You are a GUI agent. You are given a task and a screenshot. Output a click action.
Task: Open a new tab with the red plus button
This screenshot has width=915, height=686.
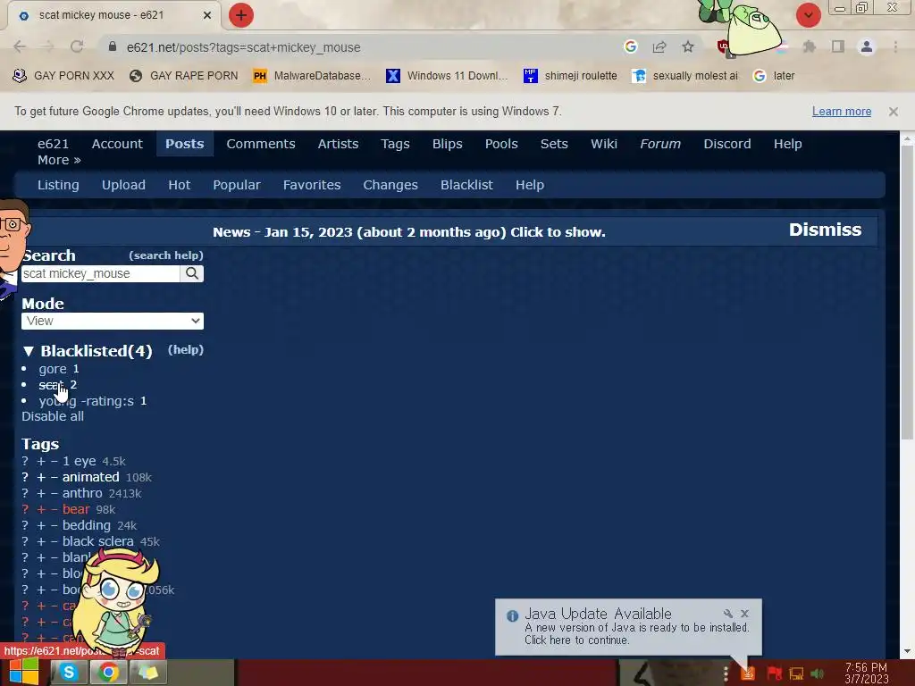click(240, 15)
